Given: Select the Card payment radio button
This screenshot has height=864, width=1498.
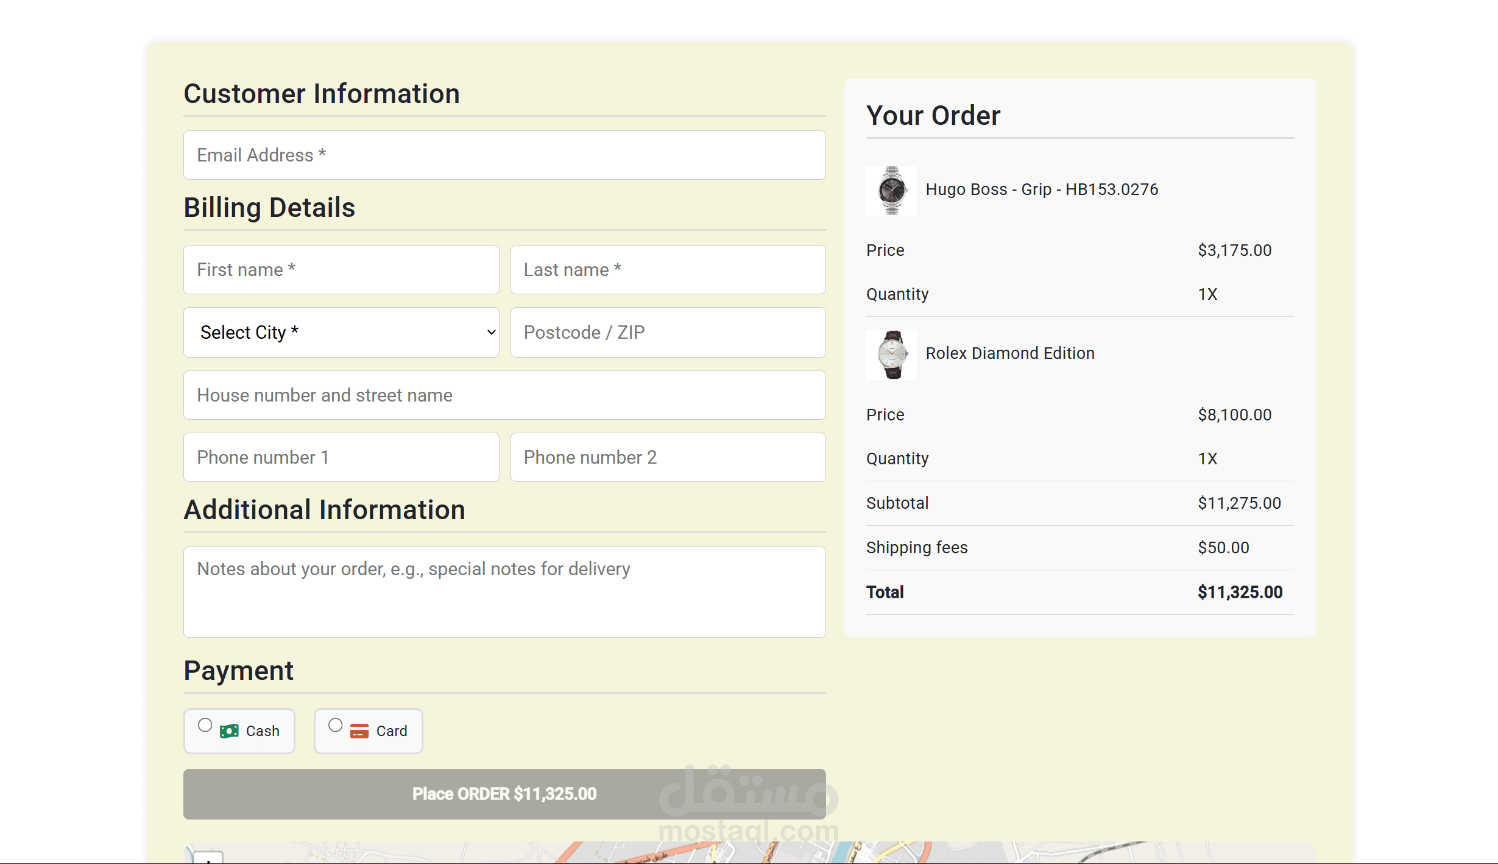Looking at the screenshot, I should coord(335,725).
